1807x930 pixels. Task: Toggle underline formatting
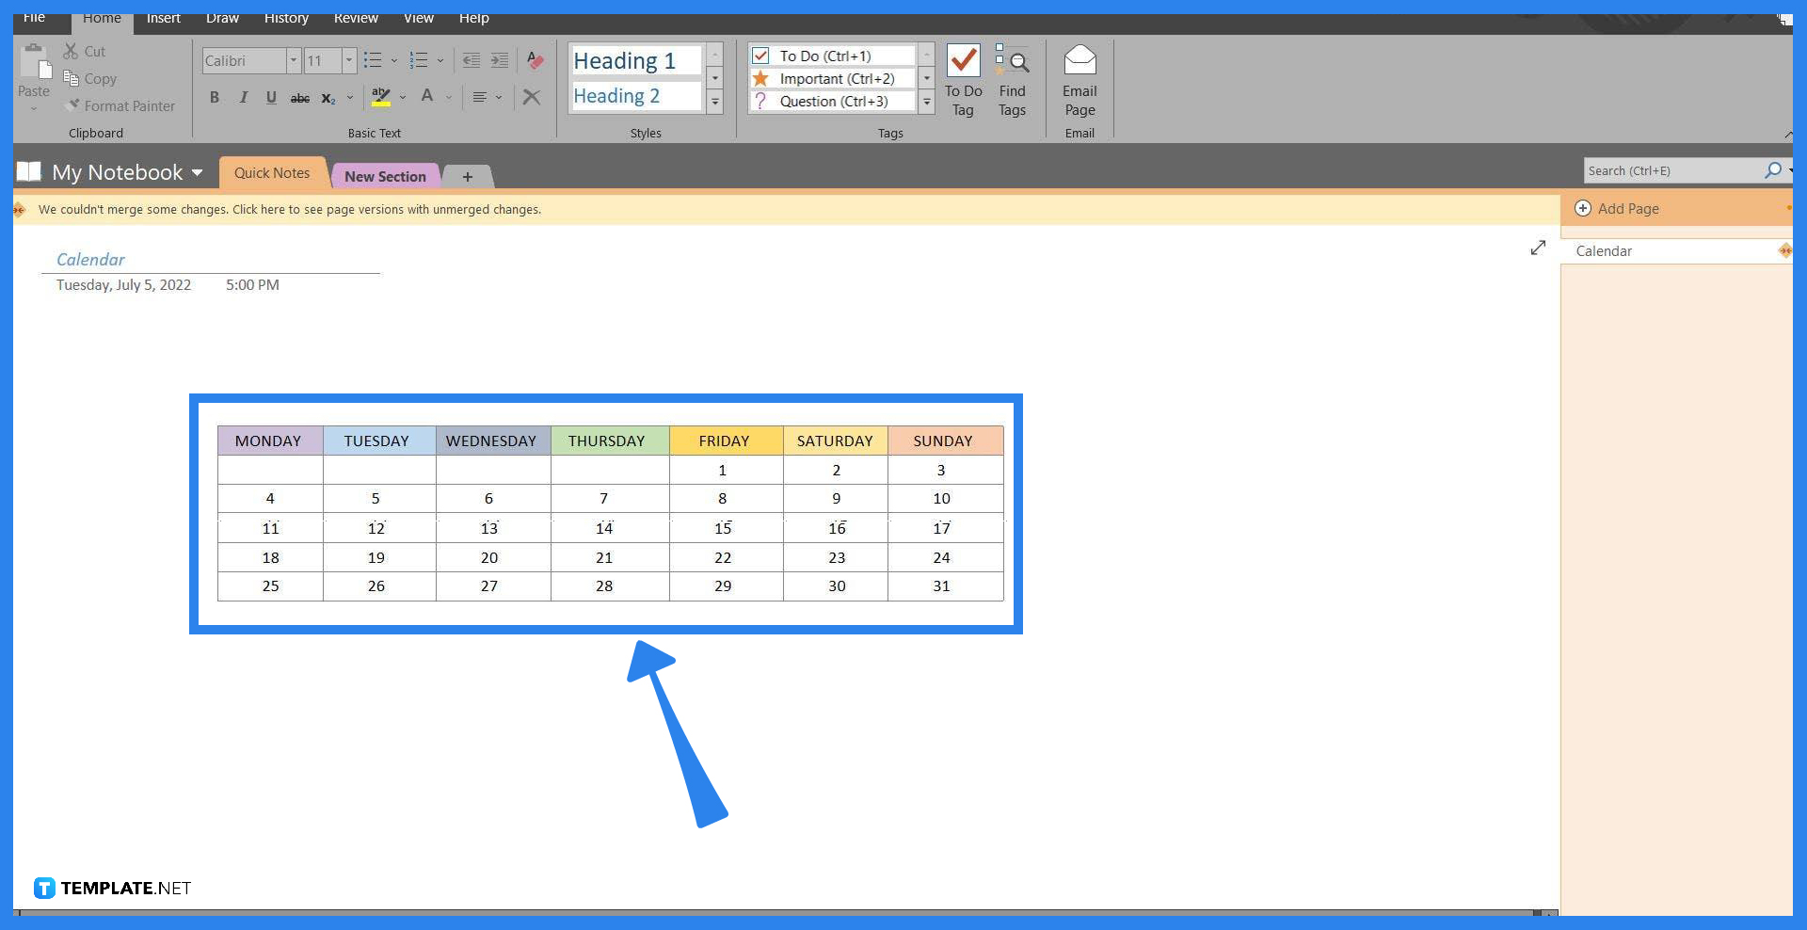tap(271, 97)
